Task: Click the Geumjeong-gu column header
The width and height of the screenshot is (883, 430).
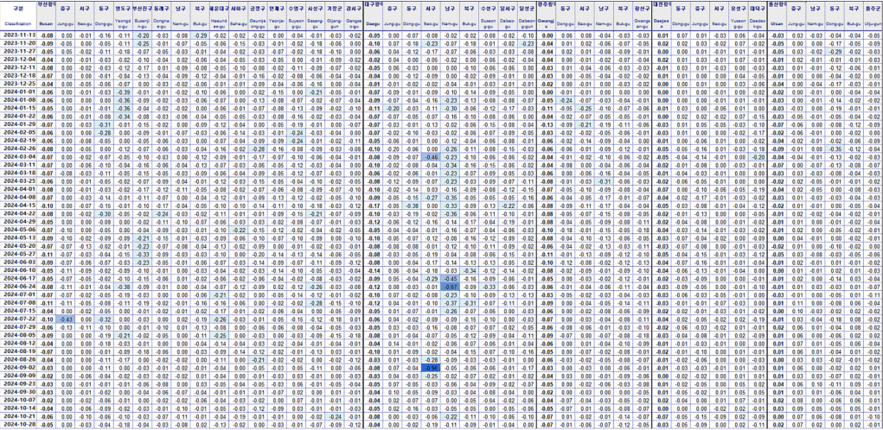Action: pyautogui.click(x=258, y=17)
